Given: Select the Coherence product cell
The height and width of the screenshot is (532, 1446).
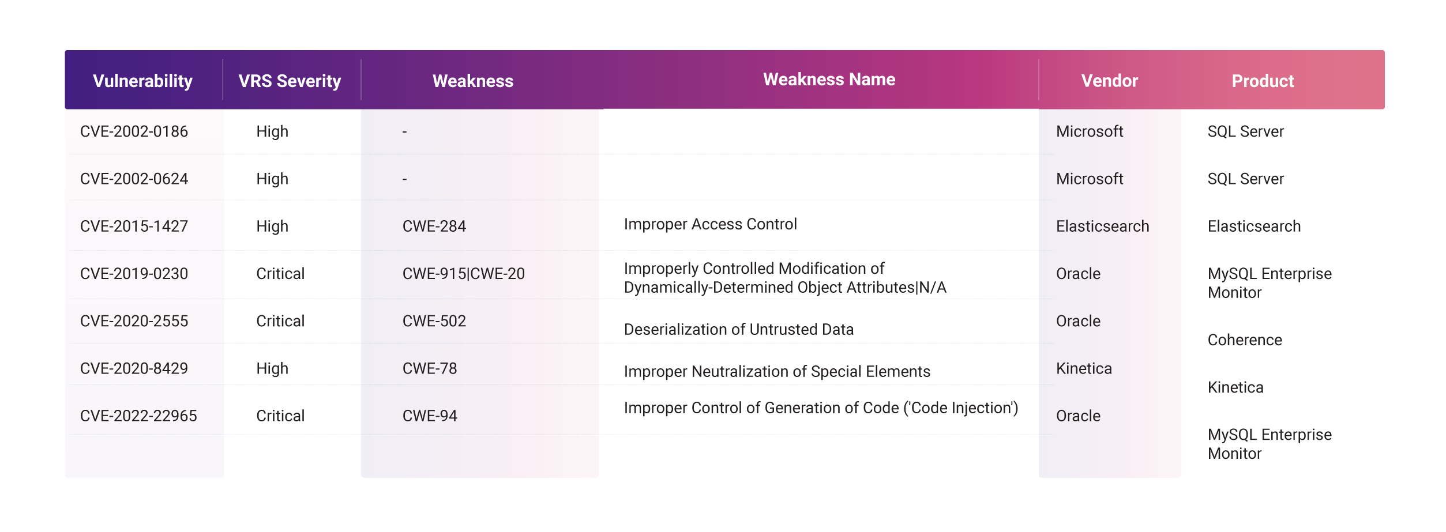Looking at the screenshot, I should [x=1245, y=340].
